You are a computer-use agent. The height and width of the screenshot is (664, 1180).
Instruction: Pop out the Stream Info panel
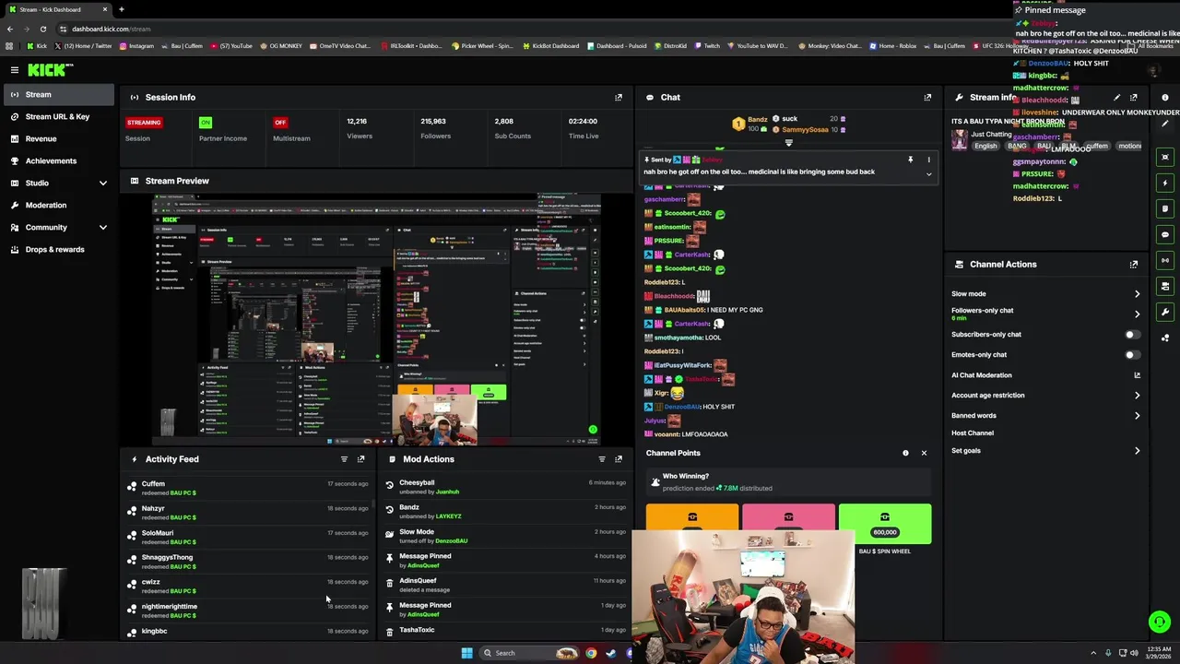pyautogui.click(x=1134, y=97)
